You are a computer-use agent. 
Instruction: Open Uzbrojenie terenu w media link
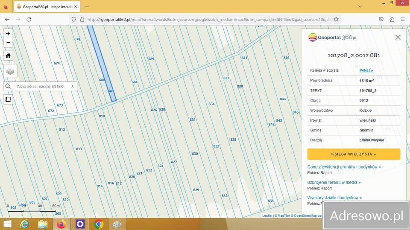tap(334, 183)
